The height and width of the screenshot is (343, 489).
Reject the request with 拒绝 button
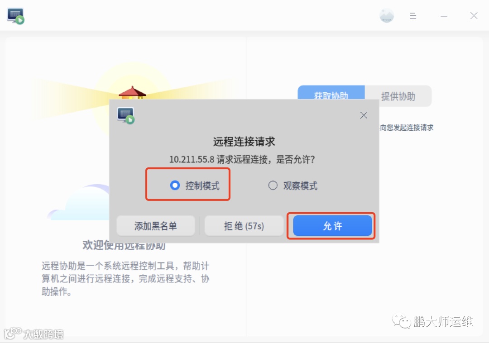(244, 226)
